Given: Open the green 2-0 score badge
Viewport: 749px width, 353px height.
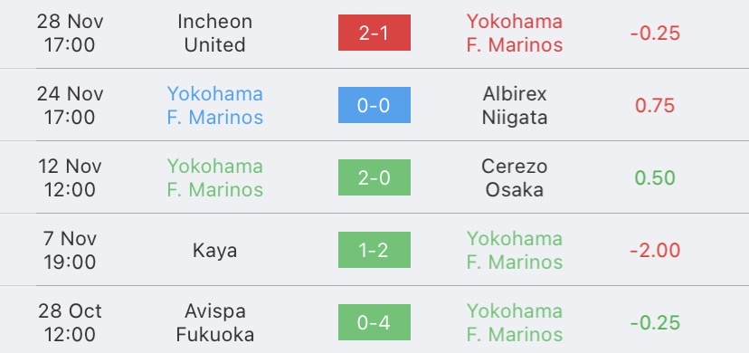Looking at the screenshot, I should tap(374, 177).
